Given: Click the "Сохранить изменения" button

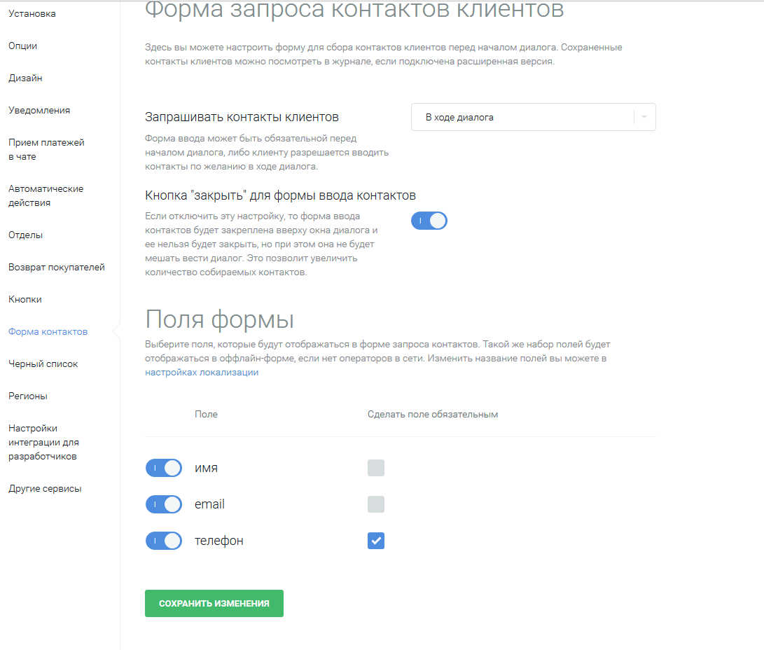Looking at the screenshot, I should click(214, 603).
